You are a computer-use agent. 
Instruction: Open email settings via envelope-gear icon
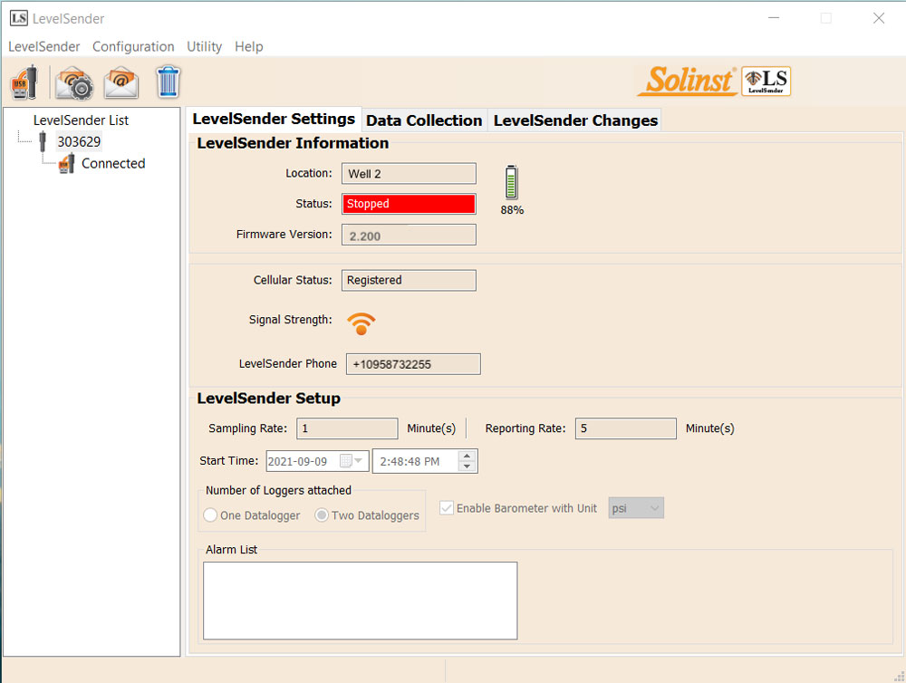(73, 82)
